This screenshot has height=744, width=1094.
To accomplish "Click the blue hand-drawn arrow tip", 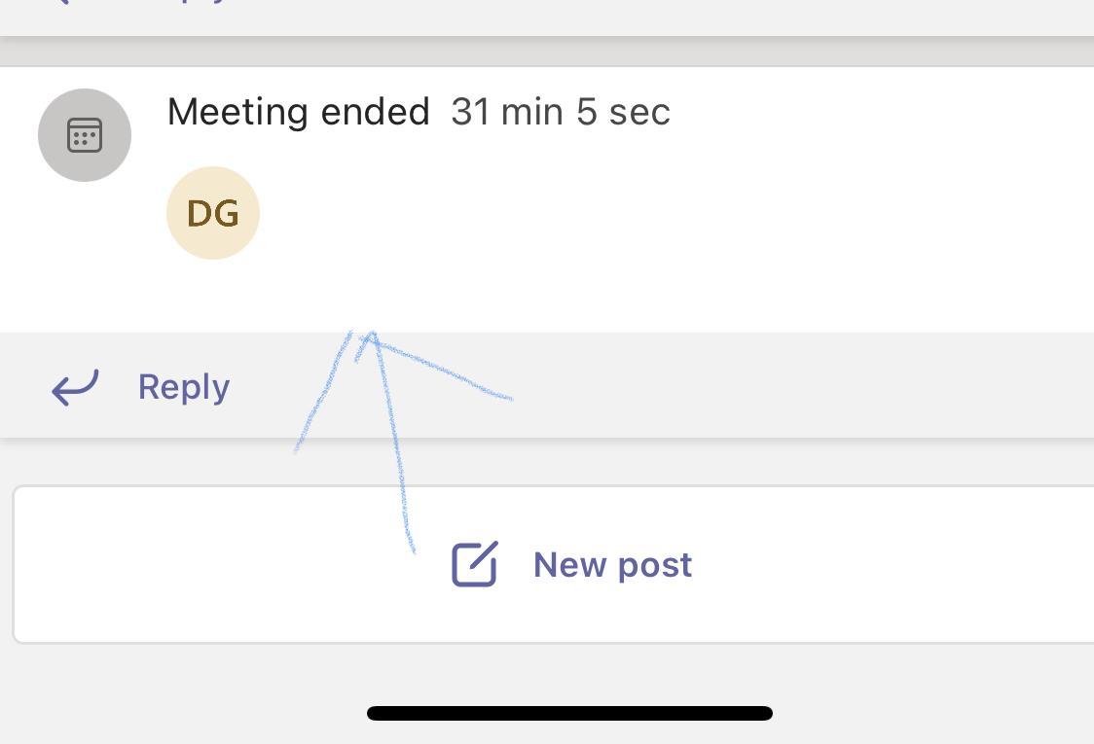I will pos(370,336).
